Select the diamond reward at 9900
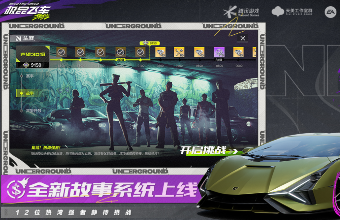Image resolution: width=340 pixels, height=220 pixels. point(238,52)
